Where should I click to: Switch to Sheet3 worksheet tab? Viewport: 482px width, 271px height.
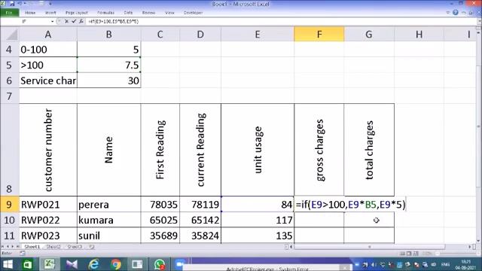click(75, 246)
